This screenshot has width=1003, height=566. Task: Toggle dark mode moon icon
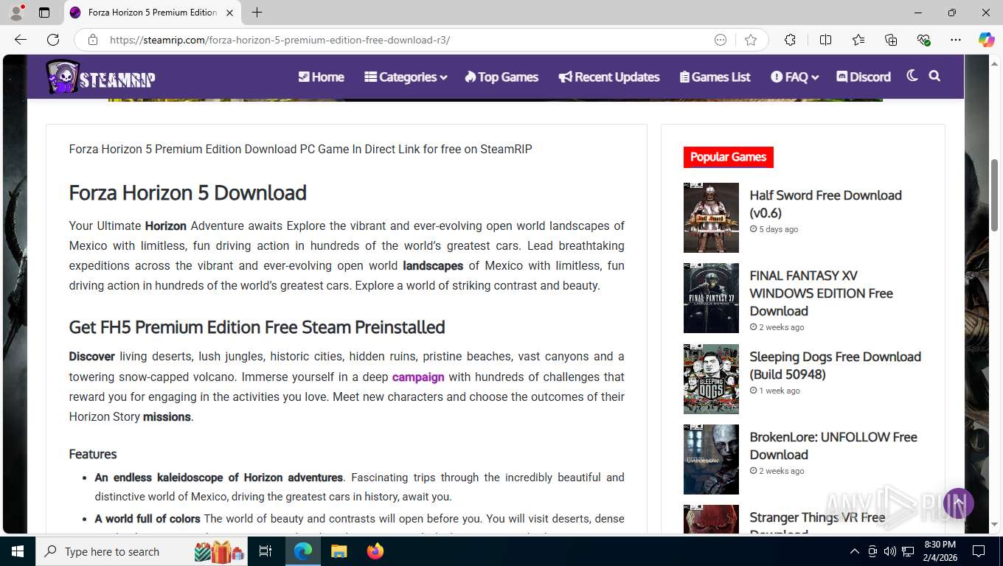[912, 76]
